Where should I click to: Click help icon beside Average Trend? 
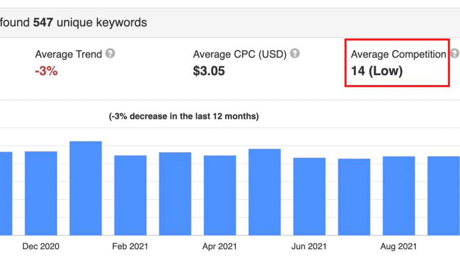pos(110,54)
